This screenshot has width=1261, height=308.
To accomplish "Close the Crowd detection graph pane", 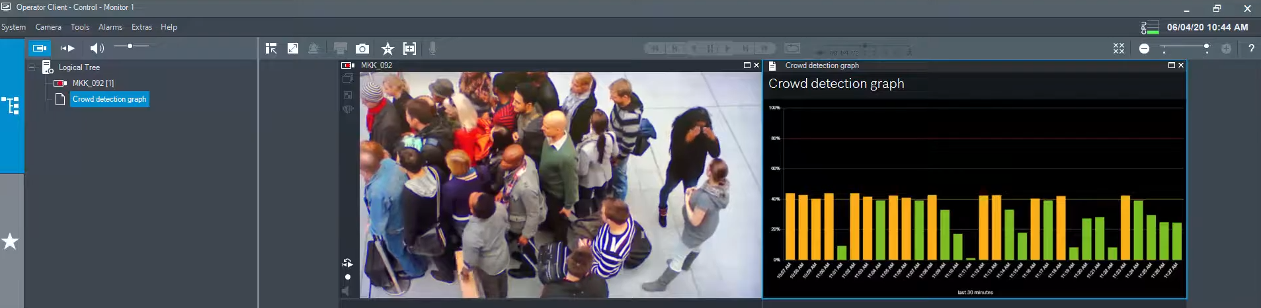I will 1181,65.
